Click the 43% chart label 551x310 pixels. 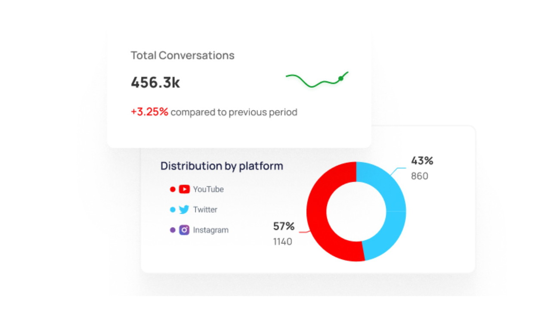pos(422,161)
